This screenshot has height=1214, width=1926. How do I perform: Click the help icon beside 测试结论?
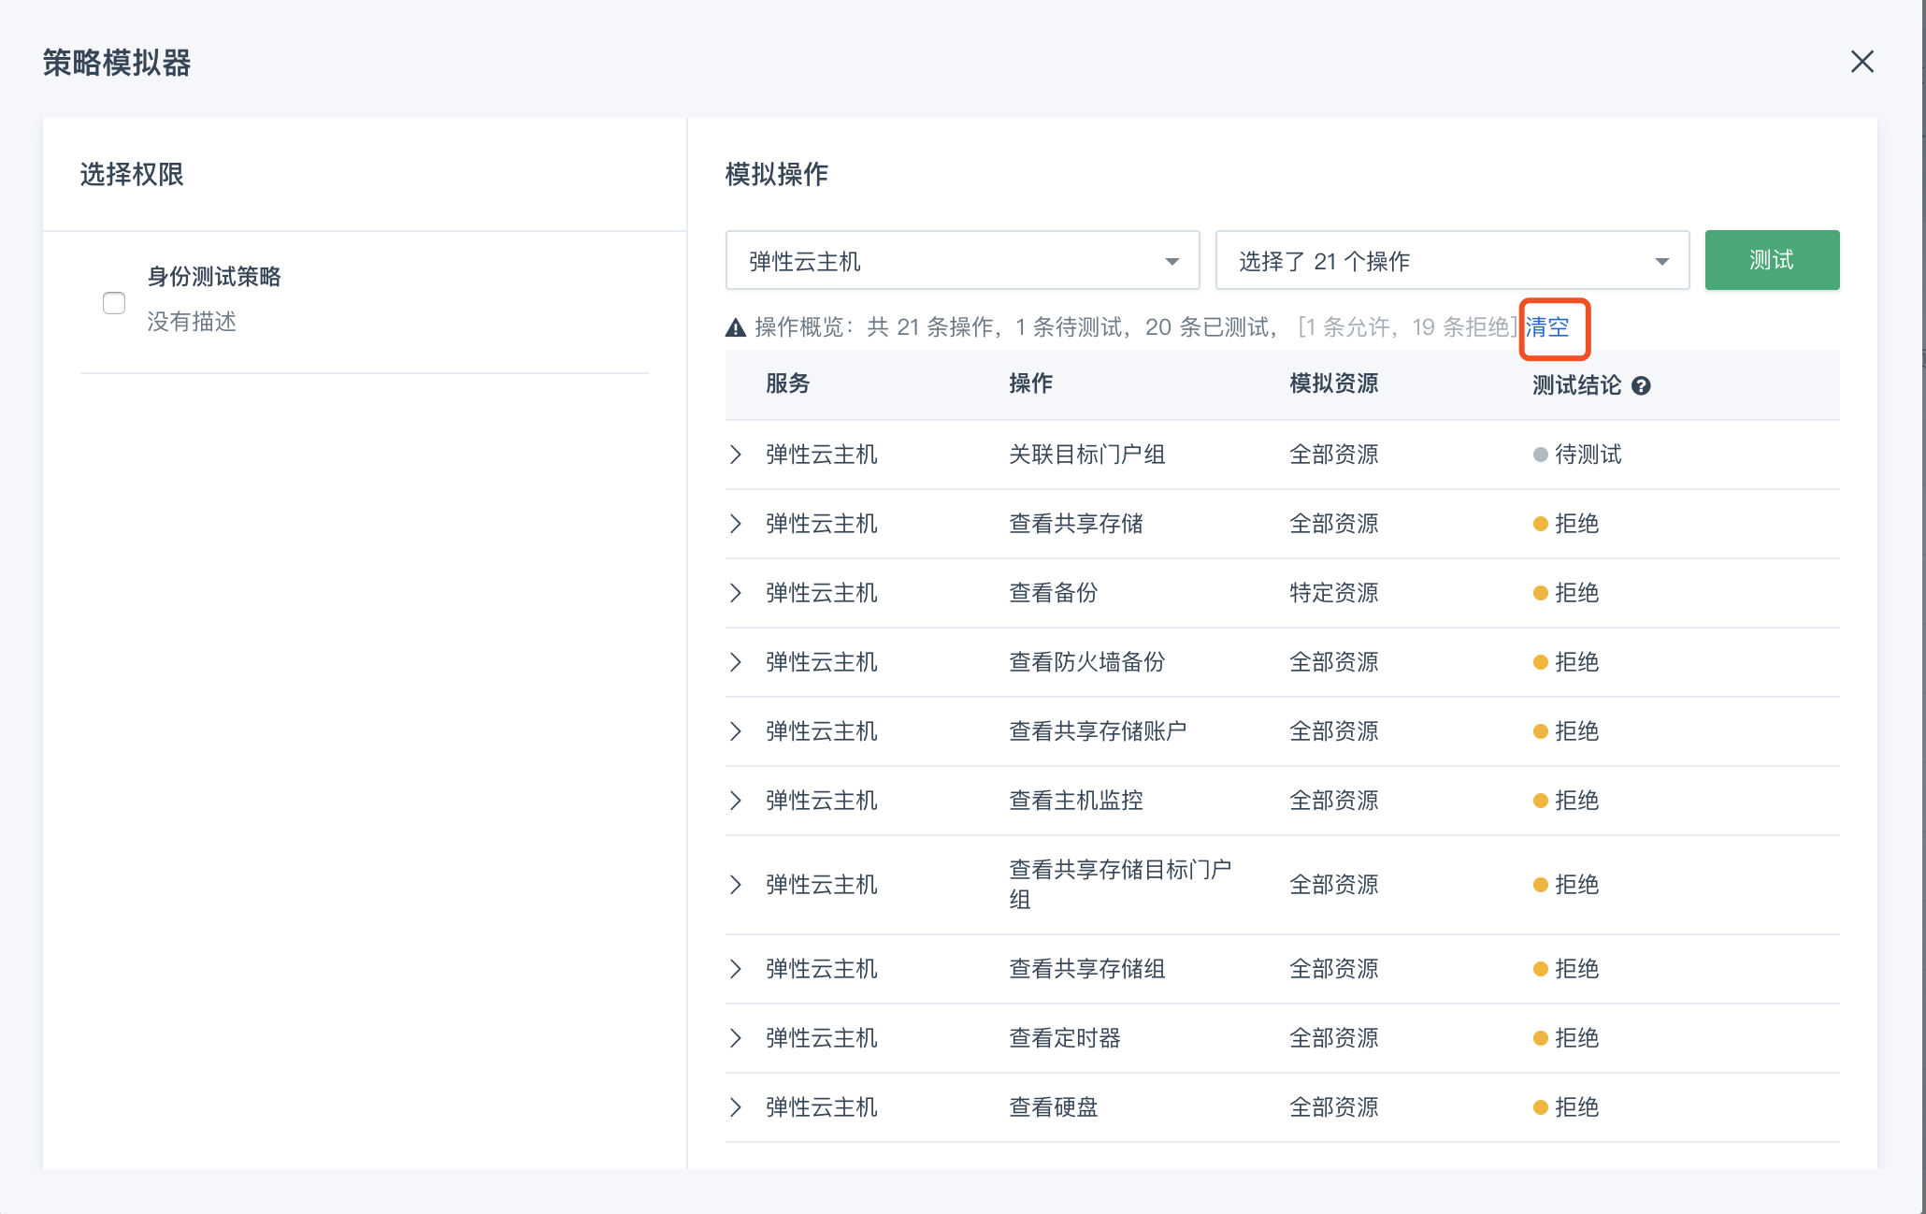[1641, 385]
